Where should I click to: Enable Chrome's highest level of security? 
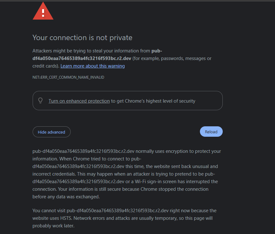[79, 101]
